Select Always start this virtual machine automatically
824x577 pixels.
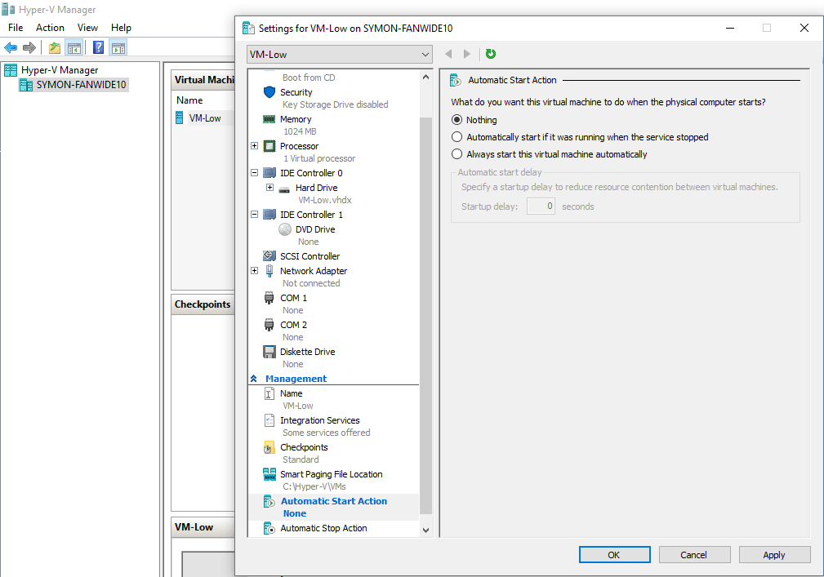(x=457, y=153)
